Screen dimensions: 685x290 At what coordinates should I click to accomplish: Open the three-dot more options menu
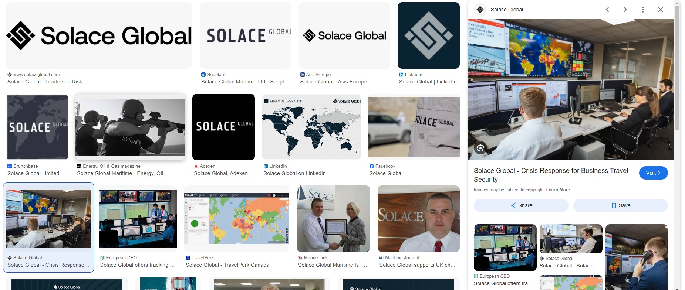643,10
